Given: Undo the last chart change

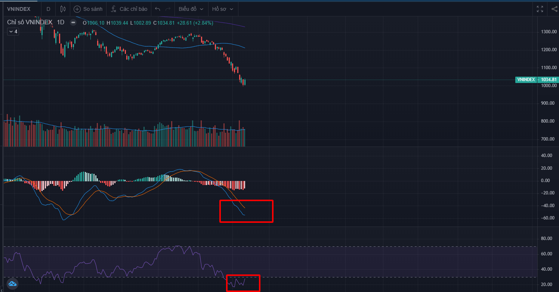Looking at the screenshot, I should (158, 9).
